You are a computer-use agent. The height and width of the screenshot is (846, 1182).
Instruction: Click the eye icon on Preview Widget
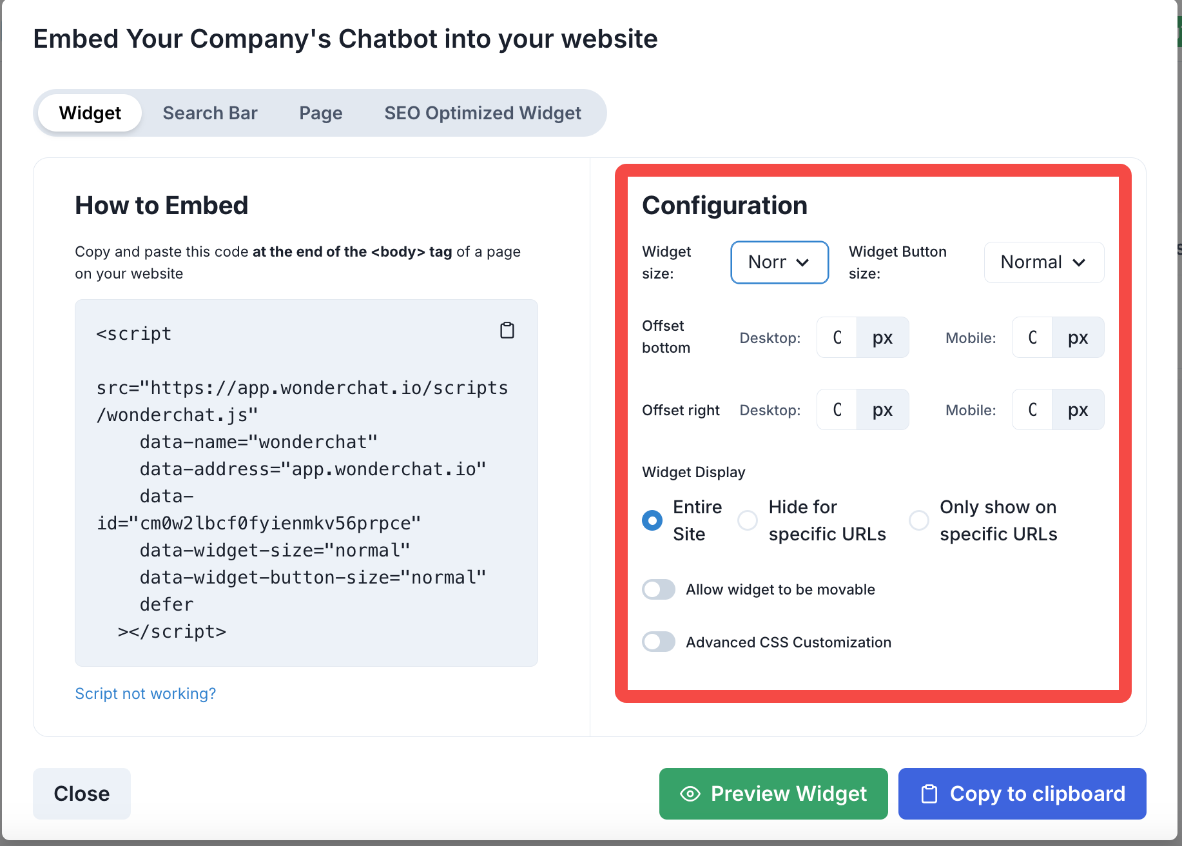pos(690,794)
